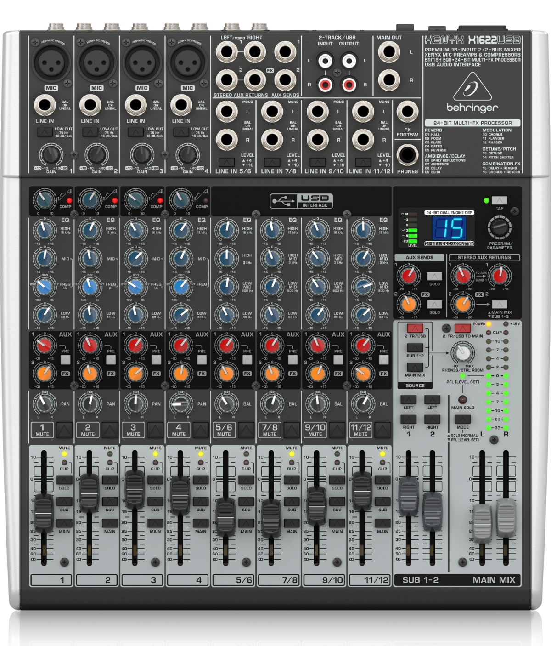Push the solo MODE button
Image resolution: width=551 pixels, height=646 pixels.
[x=462, y=419]
